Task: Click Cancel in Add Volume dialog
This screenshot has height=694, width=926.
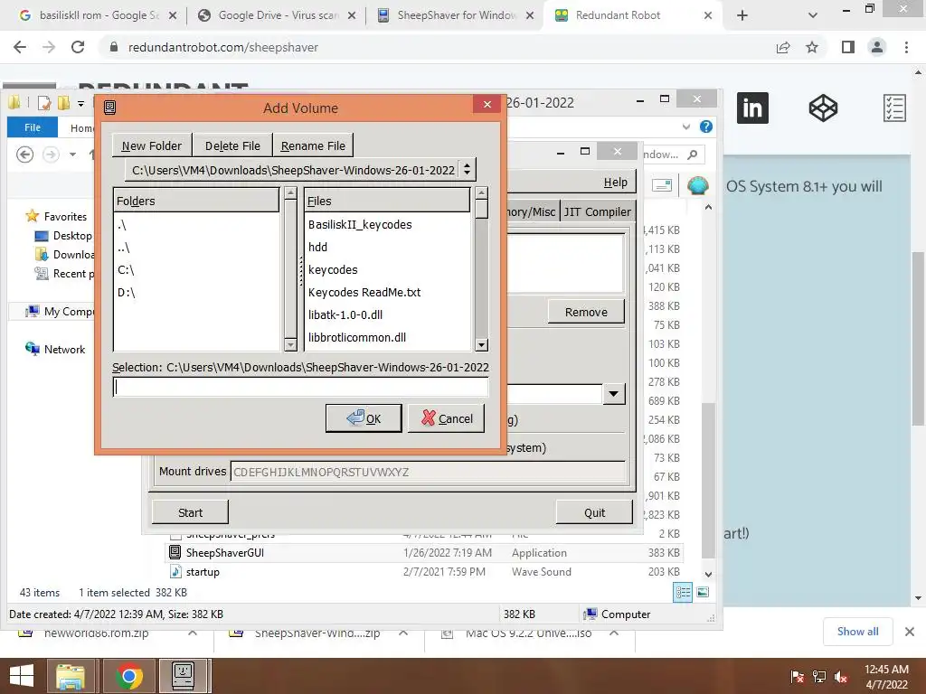Action: 447,418
